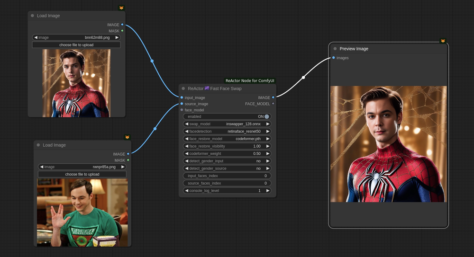Click the previous arrow of detect_gender_input
Viewport: 474px width, 257px height.
[186, 161]
